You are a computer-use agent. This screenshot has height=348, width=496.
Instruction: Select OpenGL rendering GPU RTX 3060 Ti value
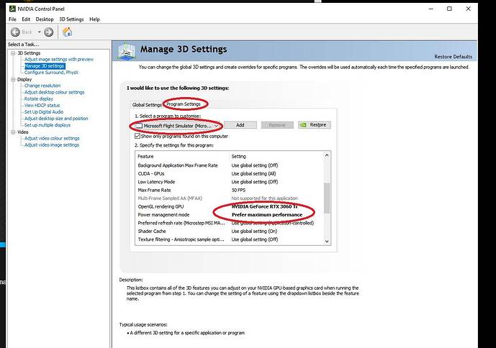[x=264, y=206]
